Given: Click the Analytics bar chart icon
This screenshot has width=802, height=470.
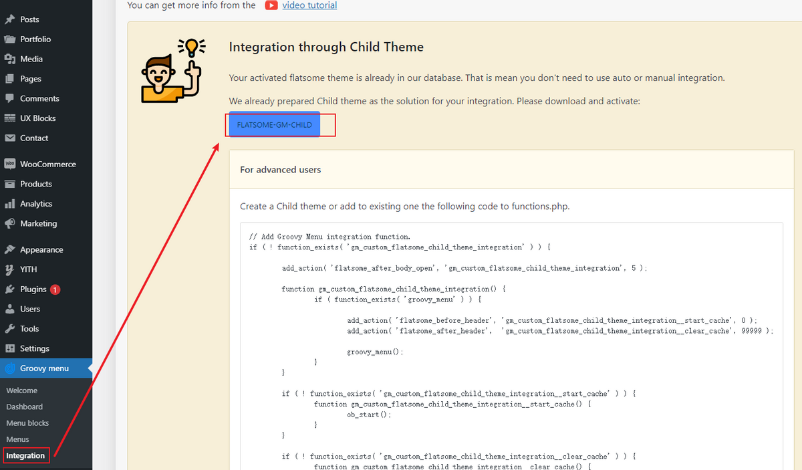Looking at the screenshot, I should click(9, 203).
